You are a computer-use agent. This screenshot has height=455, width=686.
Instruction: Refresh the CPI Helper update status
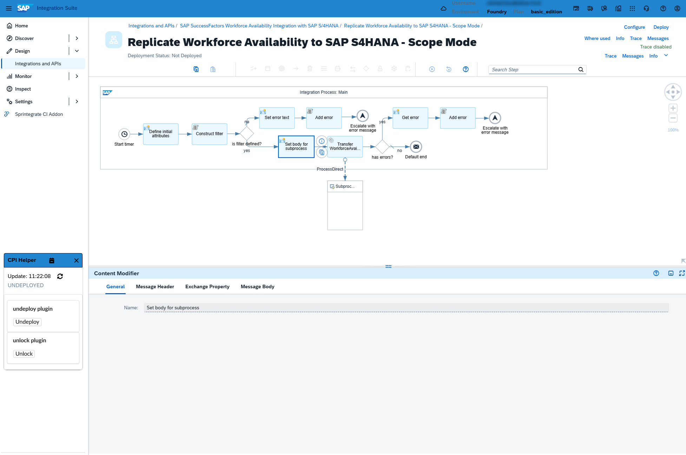(x=60, y=276)
